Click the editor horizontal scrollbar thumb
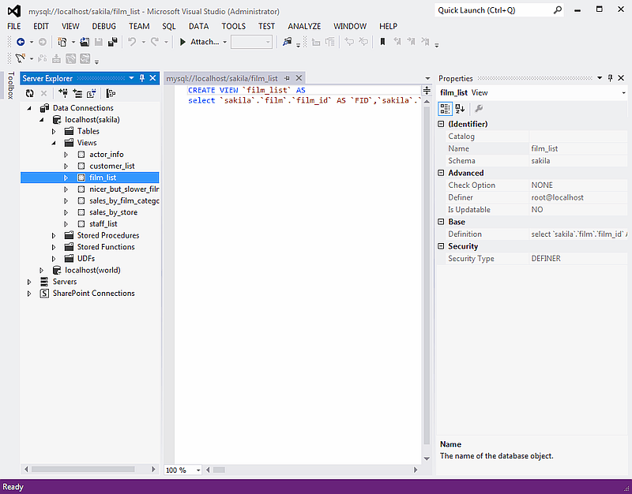Viewport: 632px width, 494px height. click(220, 470)
